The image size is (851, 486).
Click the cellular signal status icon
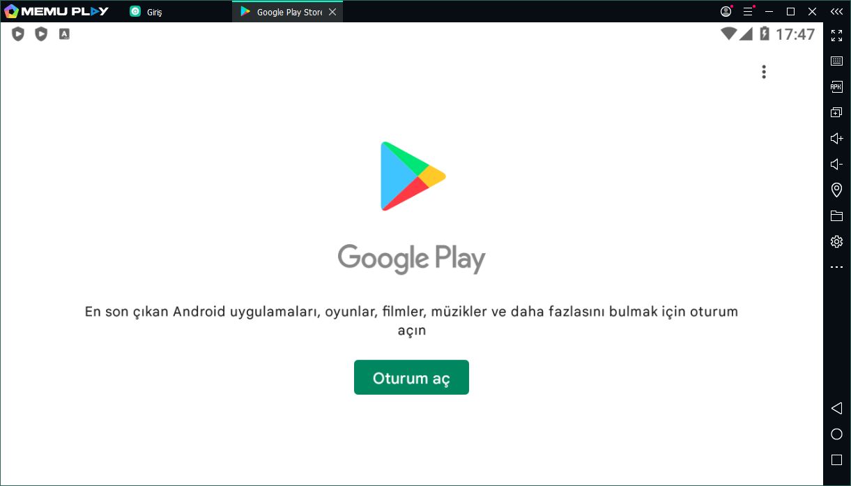pyautogui.click(x=746, y=33)
